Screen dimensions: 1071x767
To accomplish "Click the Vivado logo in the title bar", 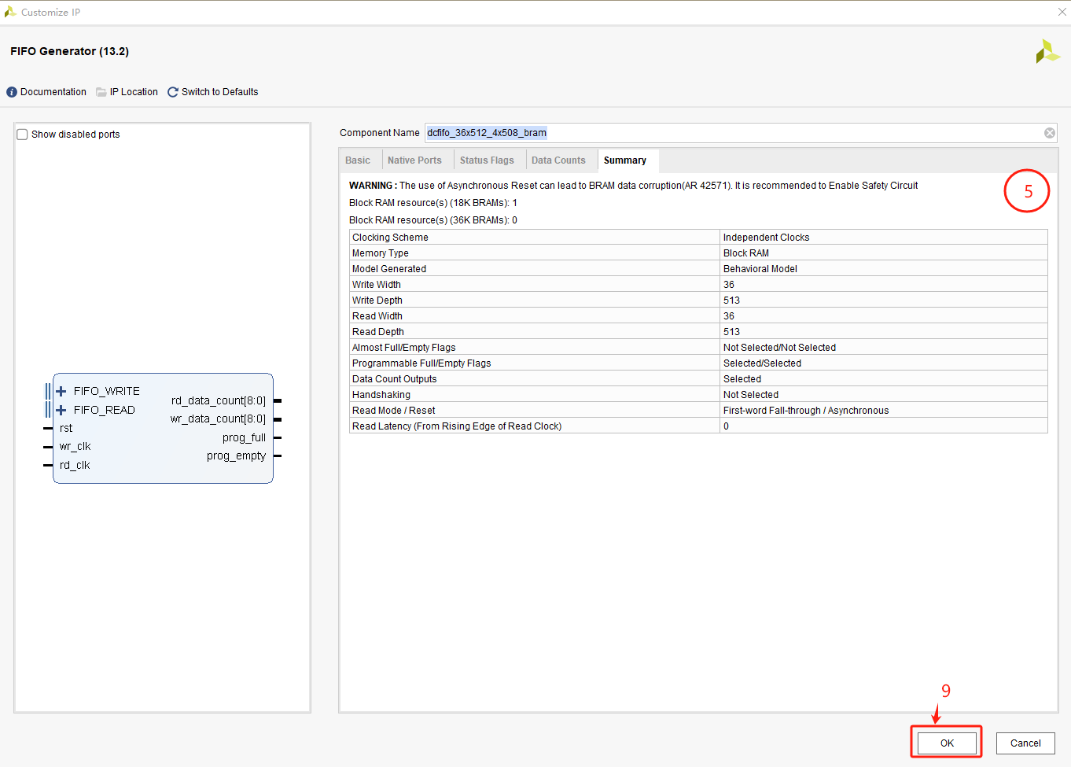I will click(x=10, y=12).
